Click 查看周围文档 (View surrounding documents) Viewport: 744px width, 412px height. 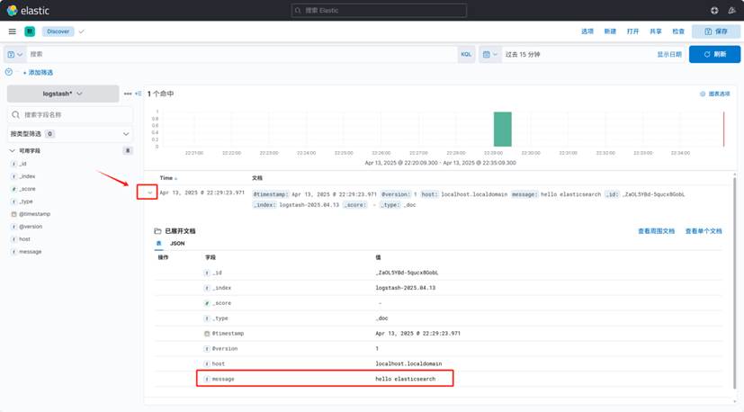tap(656, 231)
